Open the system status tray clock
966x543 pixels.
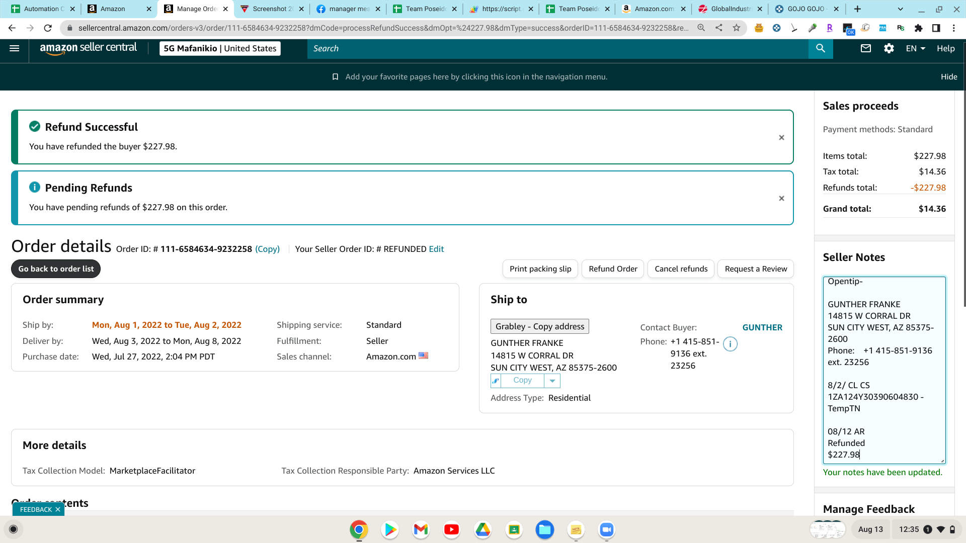926,529
